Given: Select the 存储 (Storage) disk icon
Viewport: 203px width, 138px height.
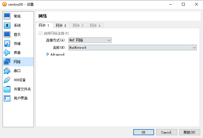Looking at the screenshot, I should click(7, 44).
